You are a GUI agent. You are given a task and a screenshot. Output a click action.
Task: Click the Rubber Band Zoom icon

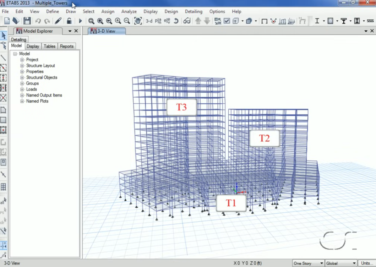pos(91,21)
